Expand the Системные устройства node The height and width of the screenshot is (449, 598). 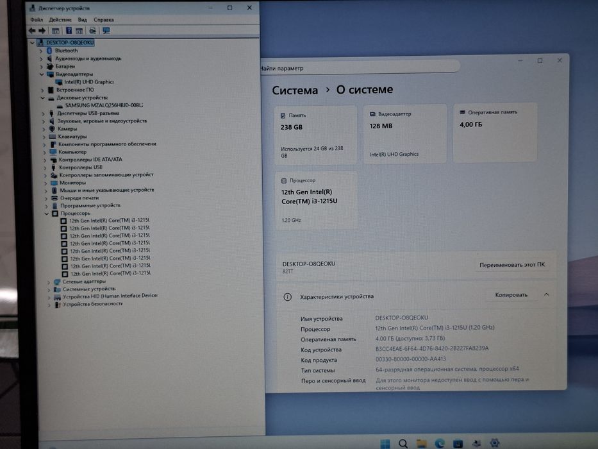tap(49, 289)
